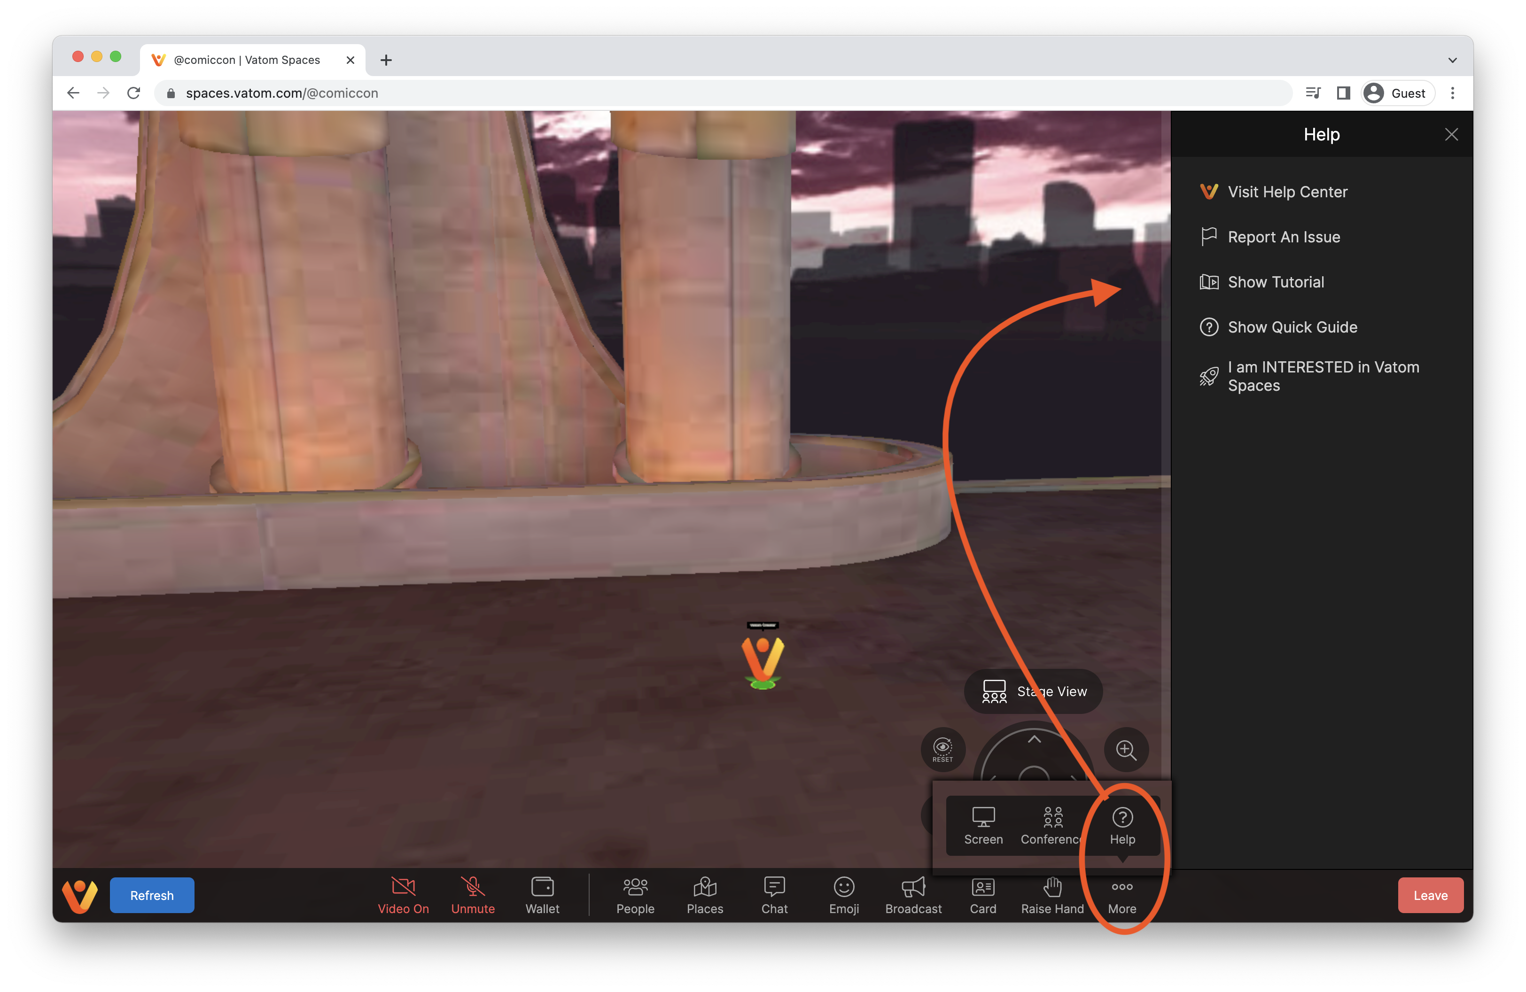The width and height of the screenshot is (1526, 992).
Task: Reload the browser page
Action: tap(133, 93)
